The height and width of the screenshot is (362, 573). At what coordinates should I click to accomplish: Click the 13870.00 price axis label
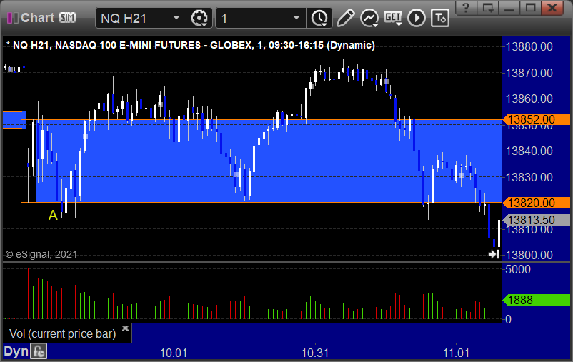tap(529, 73)
